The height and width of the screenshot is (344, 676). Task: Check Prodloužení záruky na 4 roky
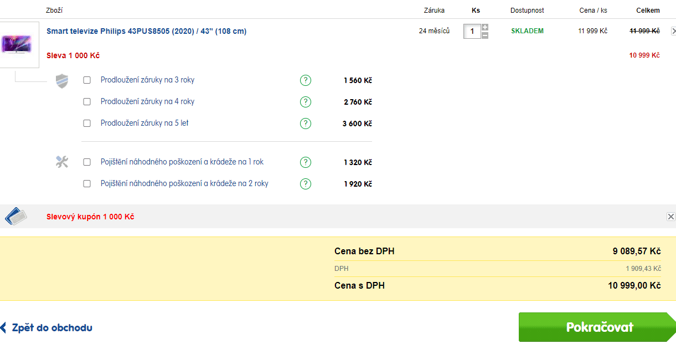coord(87,102)
